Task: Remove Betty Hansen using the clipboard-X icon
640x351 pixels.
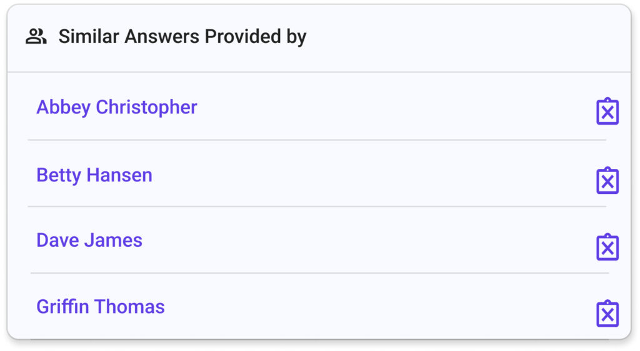Action: 607,180
